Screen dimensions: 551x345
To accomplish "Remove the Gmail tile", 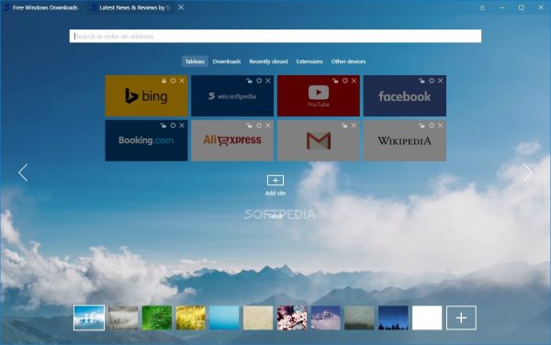I will point(354,126).
